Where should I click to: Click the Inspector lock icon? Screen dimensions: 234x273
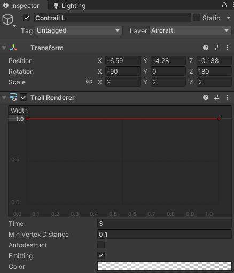[x=224, y=5]
